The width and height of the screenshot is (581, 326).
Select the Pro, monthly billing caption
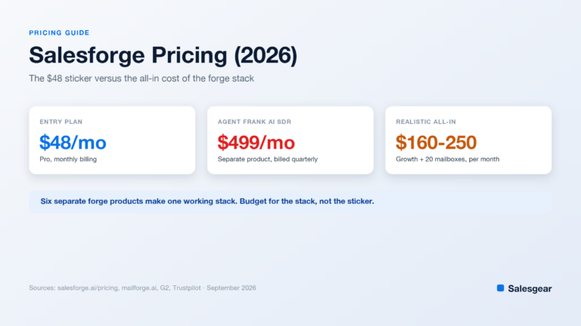[68, 159]
